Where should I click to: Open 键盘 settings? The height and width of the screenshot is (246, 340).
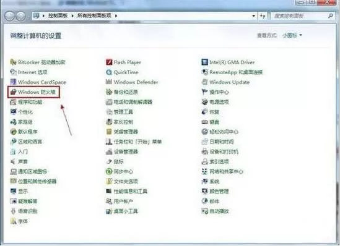coord(211,122)
